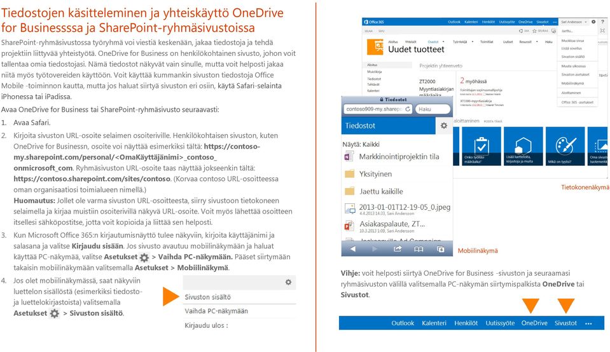Viewport: 610px width, 352px height.
Task: Click the orange Uudet tuotteet site logo
Action: tap(375, 47)
